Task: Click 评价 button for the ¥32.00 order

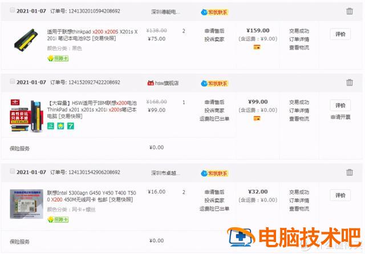Action: [340, 195]
